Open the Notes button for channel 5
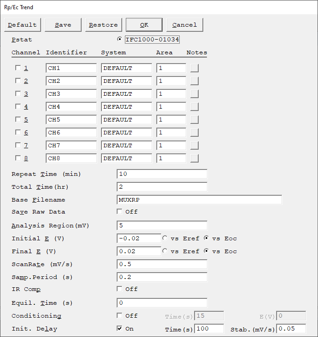Viewport: 318px width, 337px height. (x=194, y=120)
